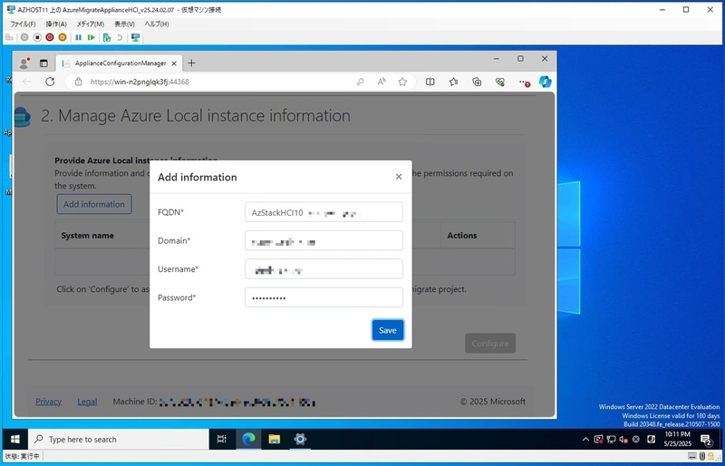Open the Edge split screen icon

[x=430, y=82]
